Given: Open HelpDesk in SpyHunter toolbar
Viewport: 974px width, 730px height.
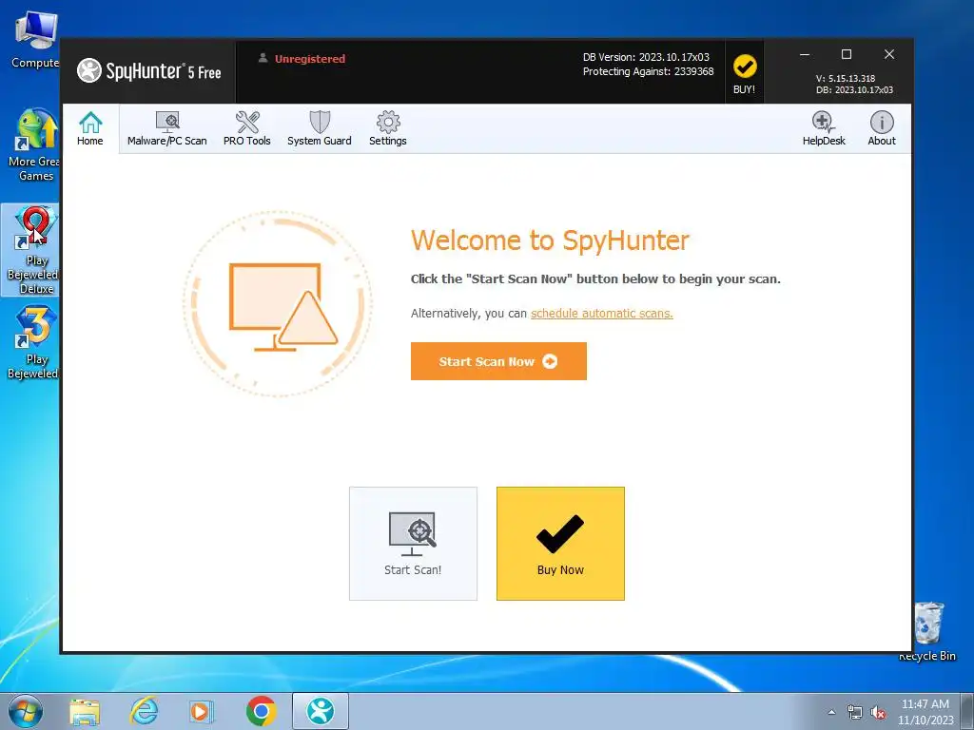Looking at the screenshot, I should [x=824, y=128].
